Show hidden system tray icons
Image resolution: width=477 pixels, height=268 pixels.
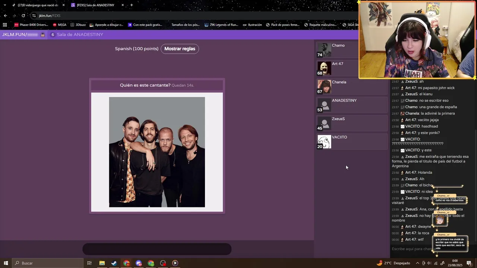click(417, 263)
